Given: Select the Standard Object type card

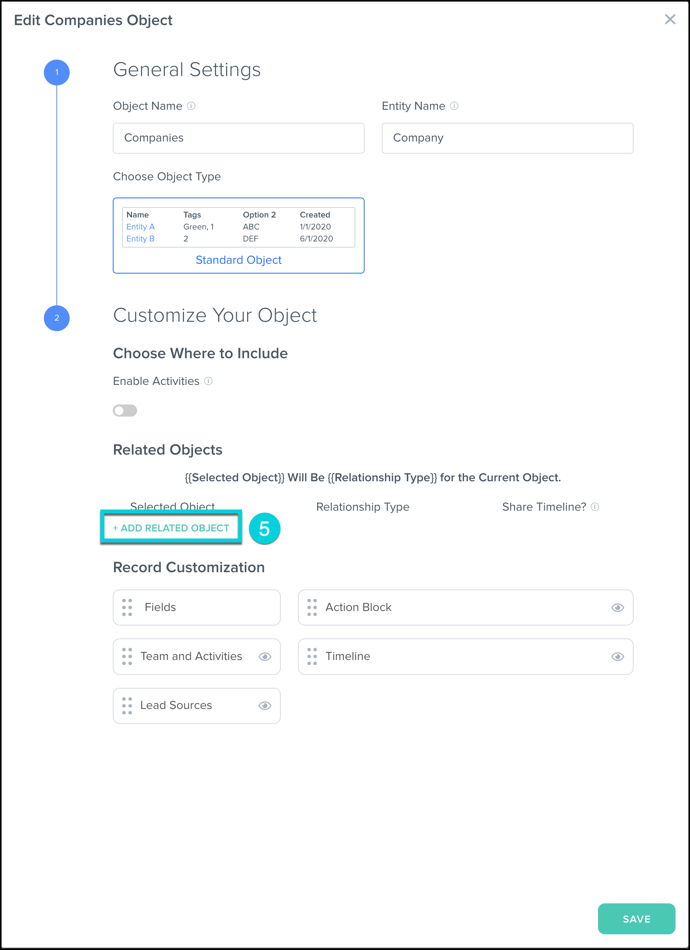Looking at the screenshot, I should pyautogui.click(x=238, y=236).
